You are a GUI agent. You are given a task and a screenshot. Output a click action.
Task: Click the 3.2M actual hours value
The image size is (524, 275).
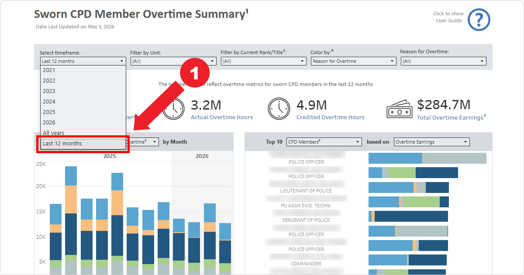pos(206,105)
